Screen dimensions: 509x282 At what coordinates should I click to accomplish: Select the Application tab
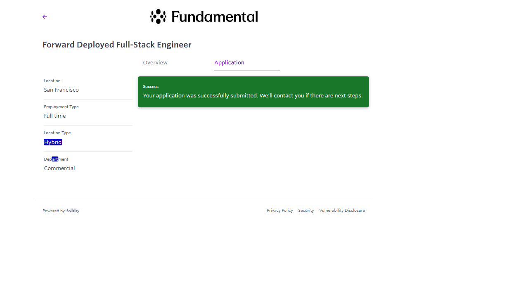tap(230, 63)
